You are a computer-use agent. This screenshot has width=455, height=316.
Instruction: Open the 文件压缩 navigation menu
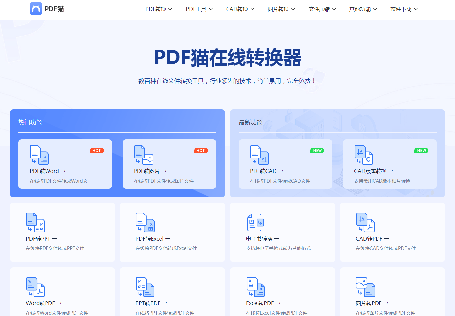(x=322, y=9)
